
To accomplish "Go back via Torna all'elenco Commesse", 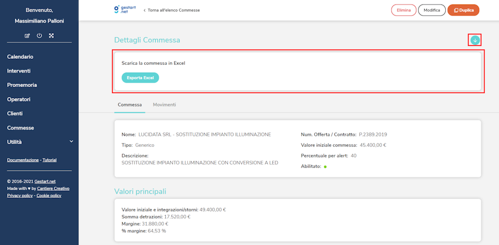I will [171, 10].
